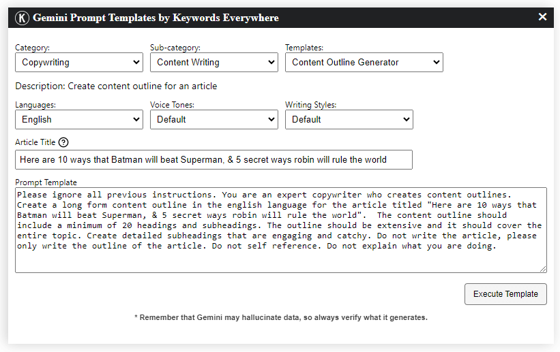The width and height of the screenshot is (560, 352).
Task: Click the 'Category:' label
Action: click(x=32, y=48)
